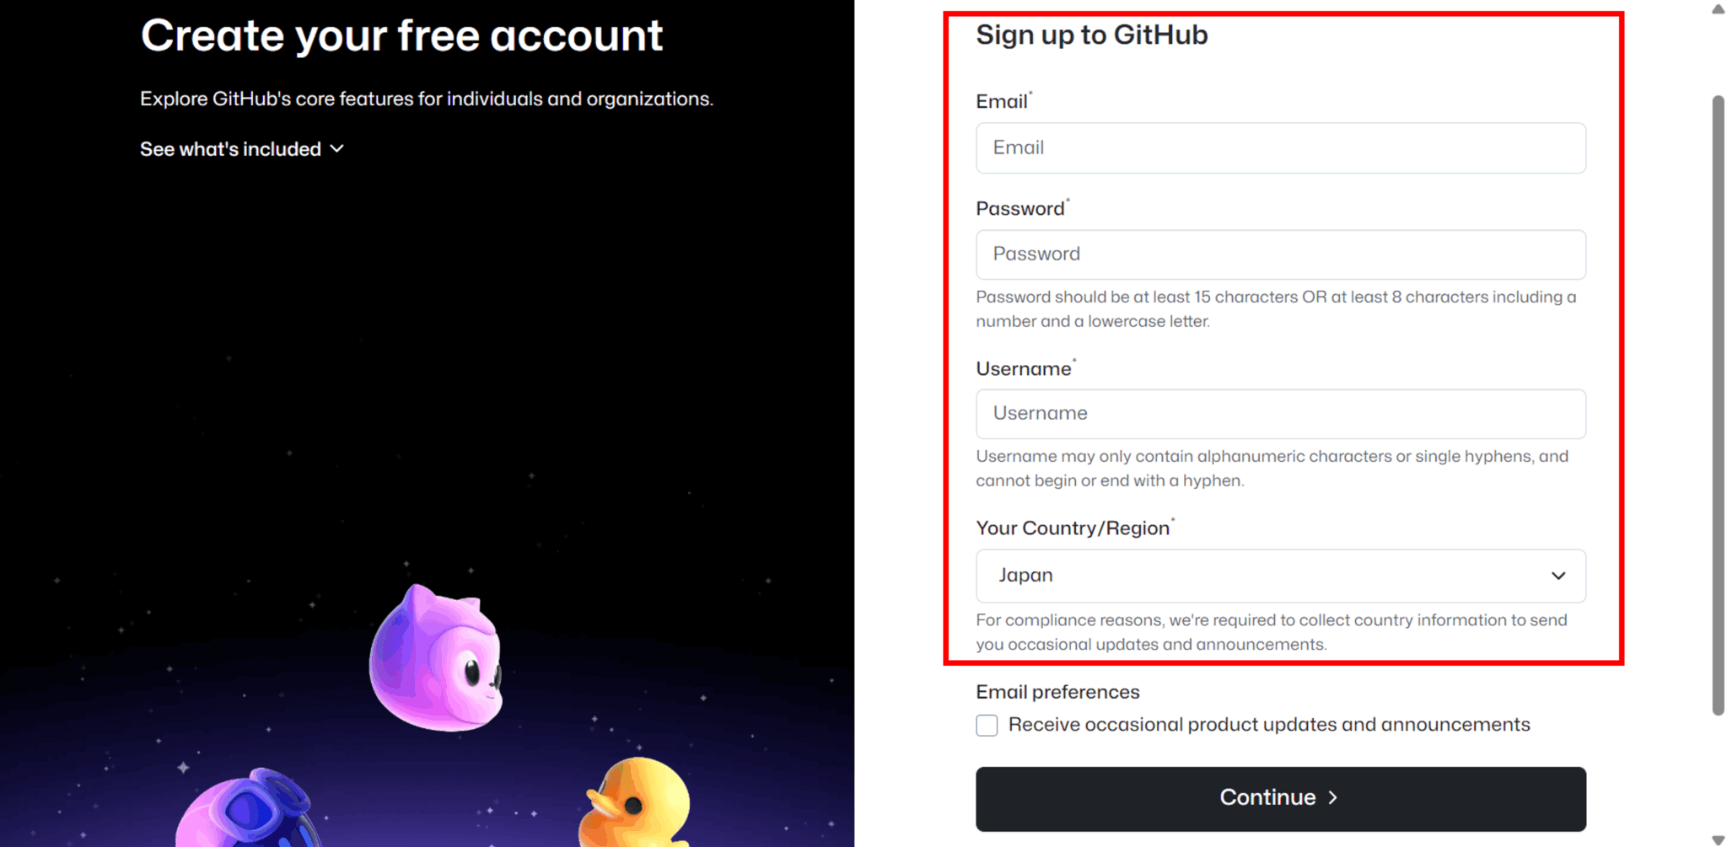
Task: Click the purple astronaut helmet mascot
Action: click(x=250, y=810)
